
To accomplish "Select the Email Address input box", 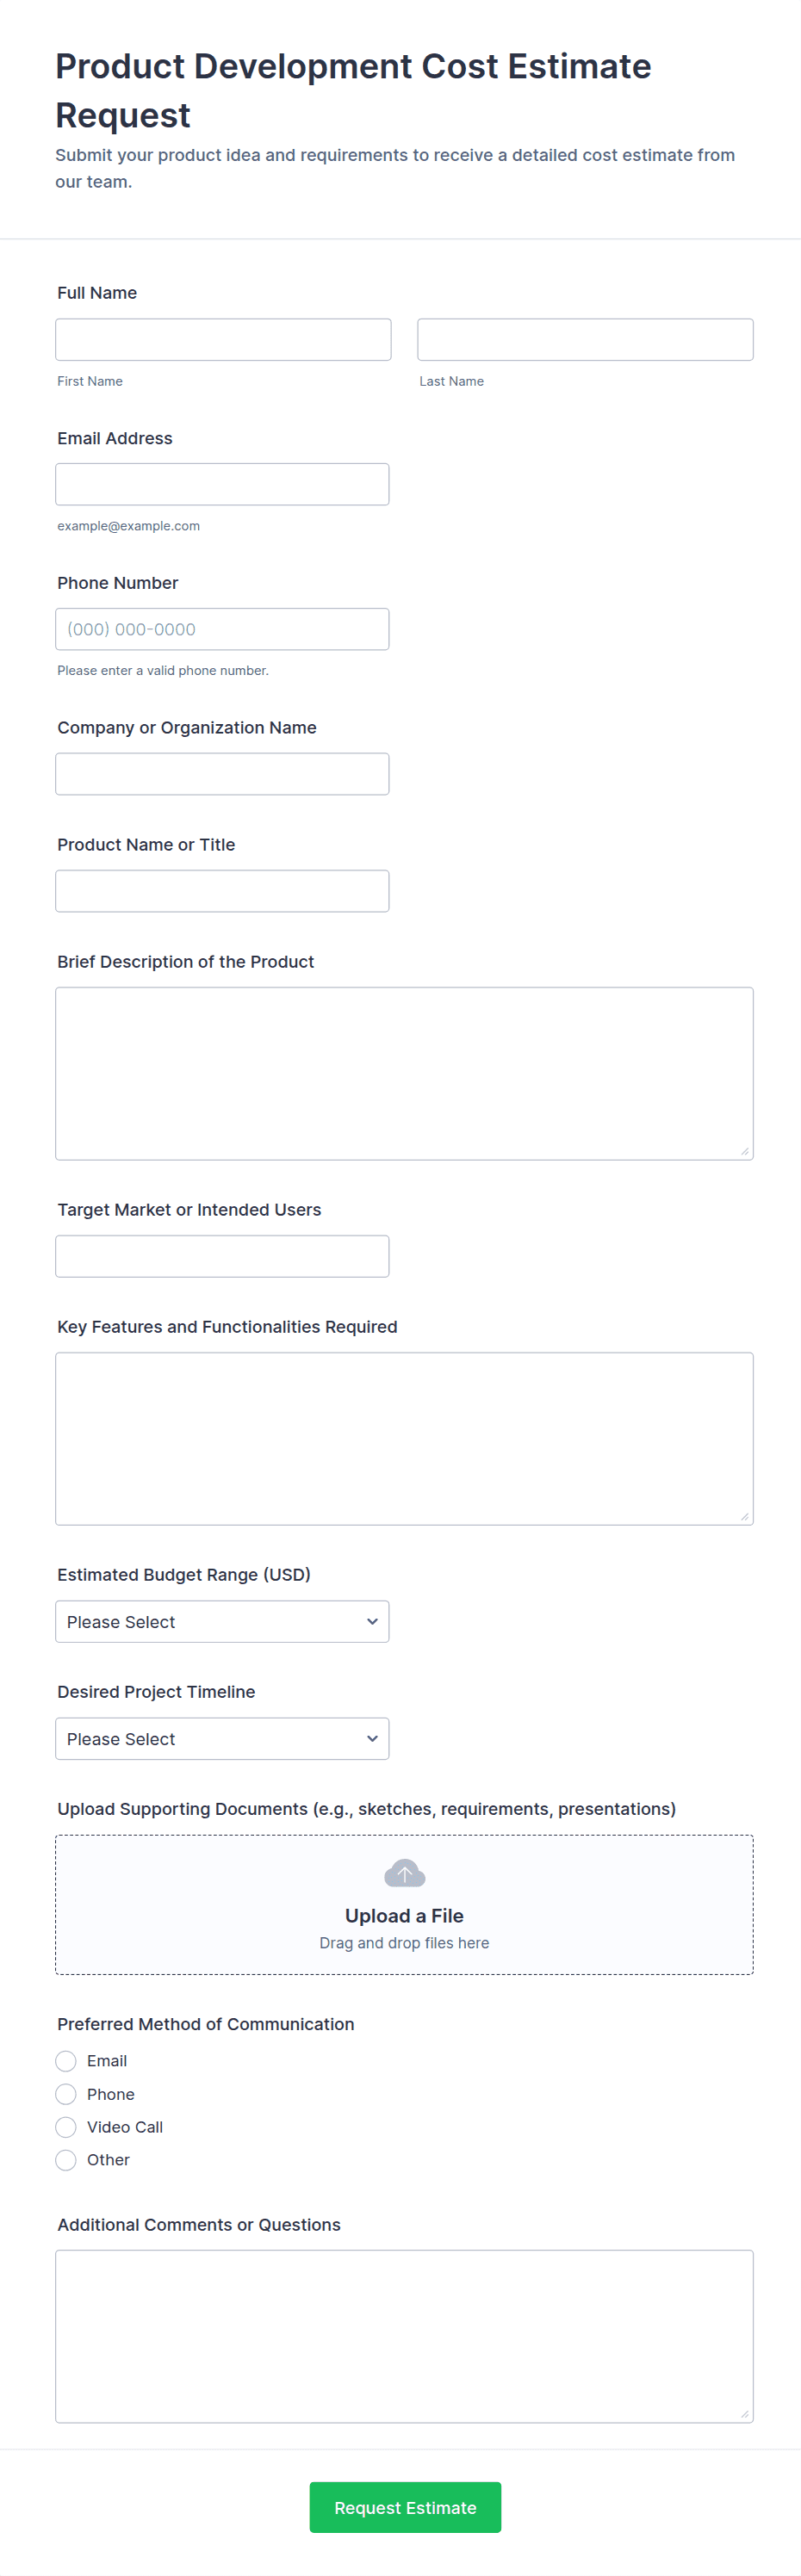I will (x=222, y=484).
